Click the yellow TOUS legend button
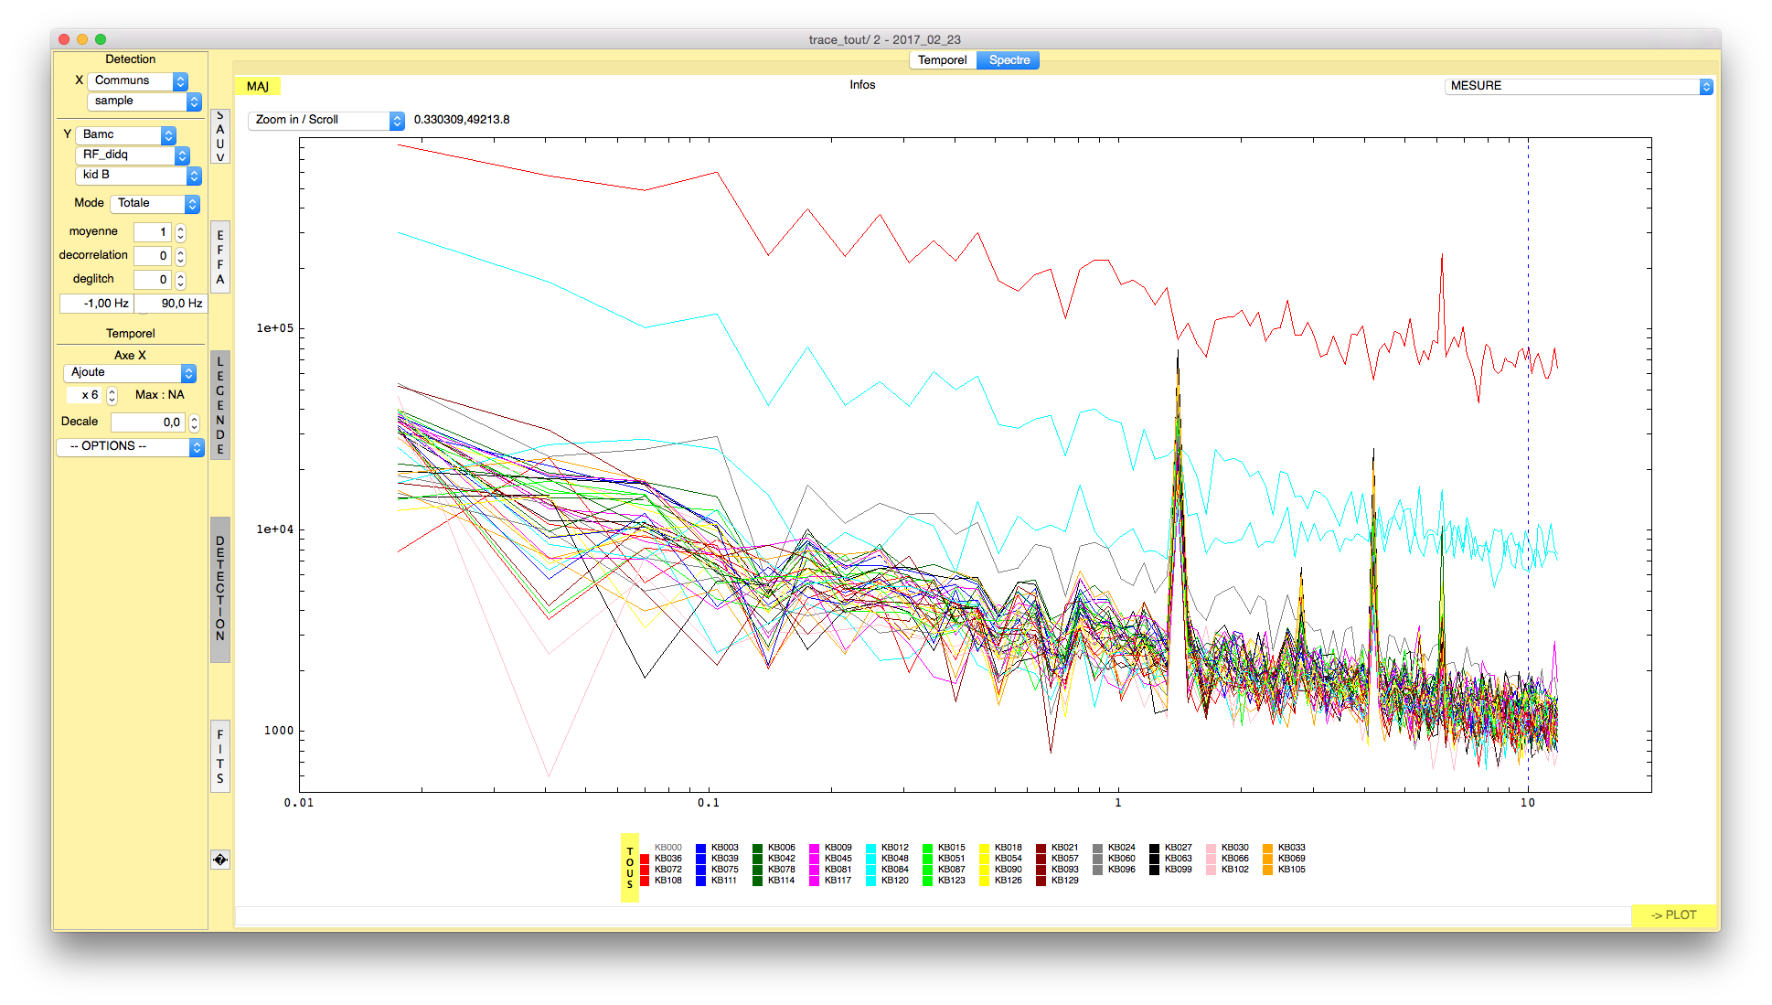This screenshot has height=1005, width=1772. pos(629,868)
